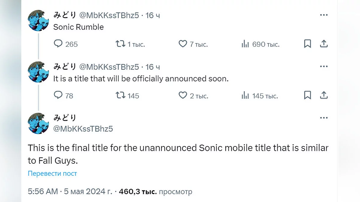Like the 'officially announced soon' tweet

(x=183, y=95)
